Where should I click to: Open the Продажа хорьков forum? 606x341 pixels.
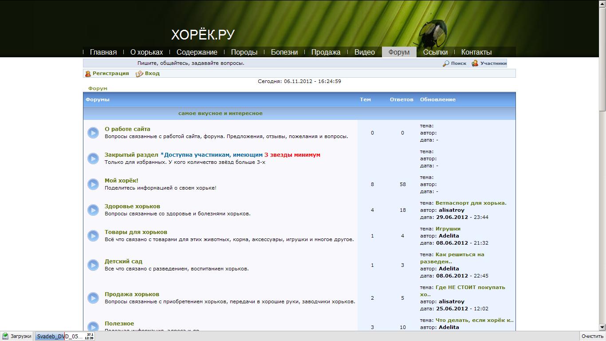132,294
